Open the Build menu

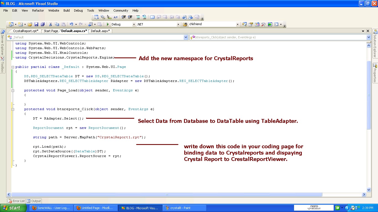click(x=67, y=10)
